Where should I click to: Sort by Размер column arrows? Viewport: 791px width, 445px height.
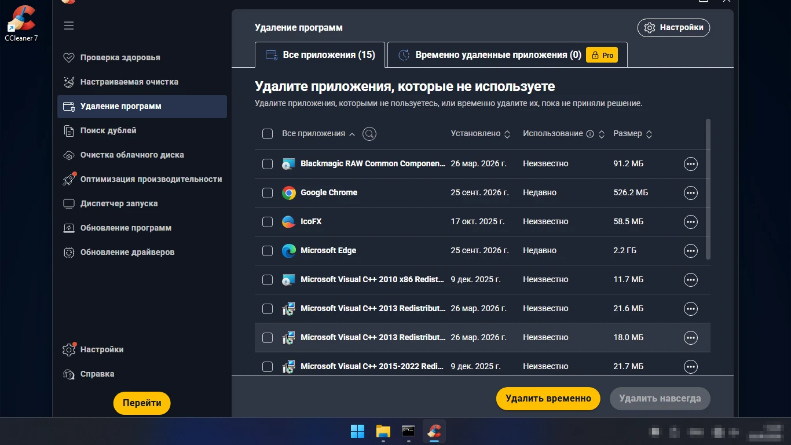[649, 134]
